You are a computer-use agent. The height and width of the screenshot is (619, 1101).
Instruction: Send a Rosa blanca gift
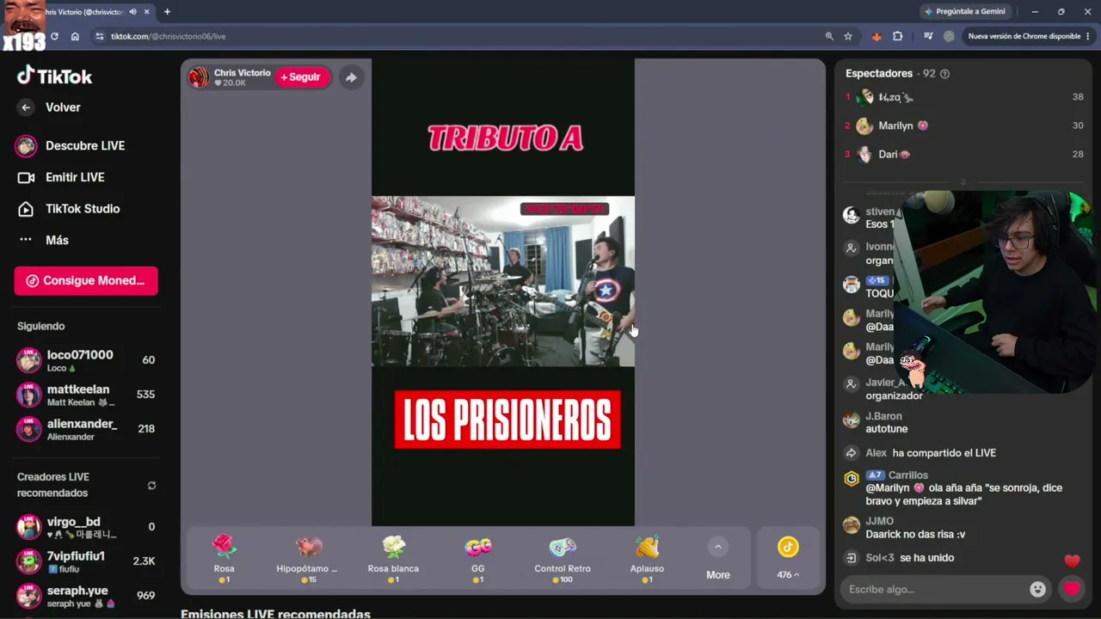pos(393,557)
